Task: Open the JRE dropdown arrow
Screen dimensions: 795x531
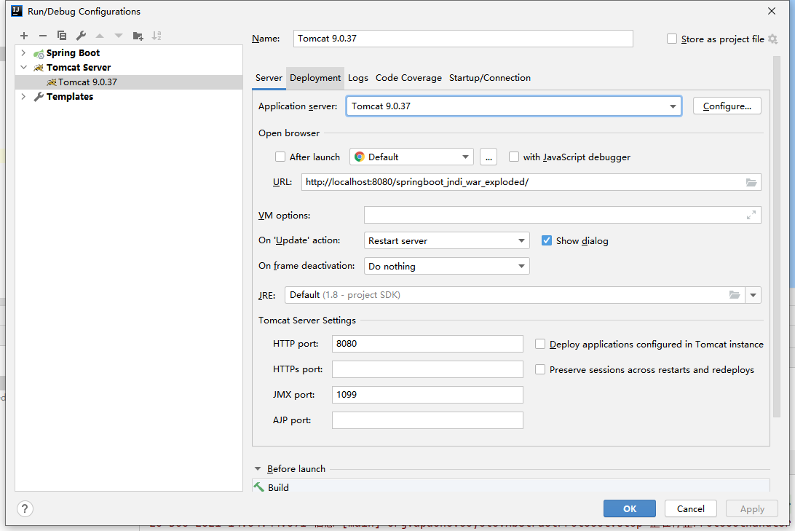Action: [753, 295]
